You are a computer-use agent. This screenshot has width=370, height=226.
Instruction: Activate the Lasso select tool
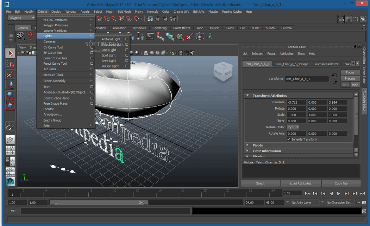tap(10, 64)
